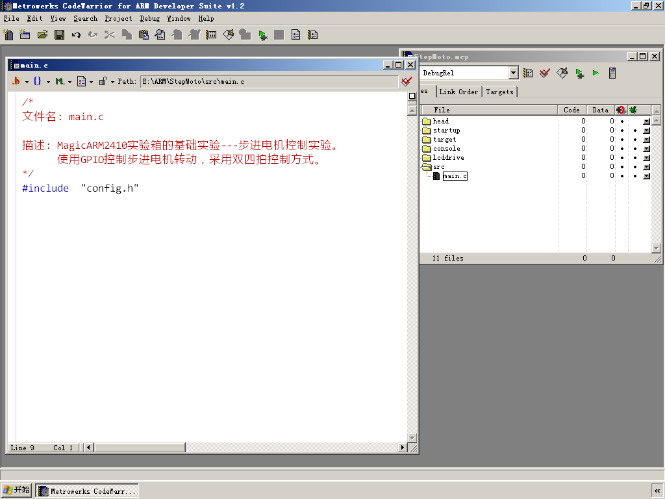Undo the last edit
Image resolution: width=665 pixels, height=499 pixels.
76,35
